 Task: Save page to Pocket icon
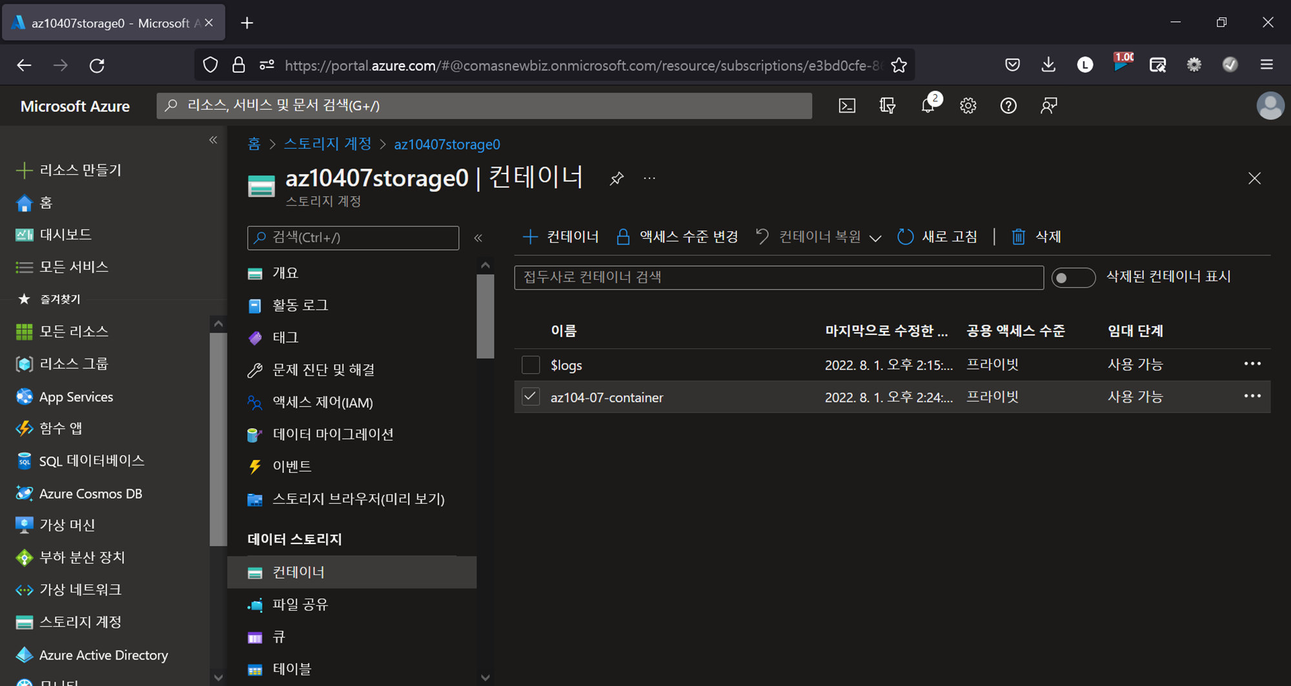pos(1012,65)
